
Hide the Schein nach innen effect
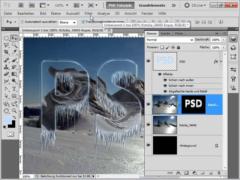(165, 85)
